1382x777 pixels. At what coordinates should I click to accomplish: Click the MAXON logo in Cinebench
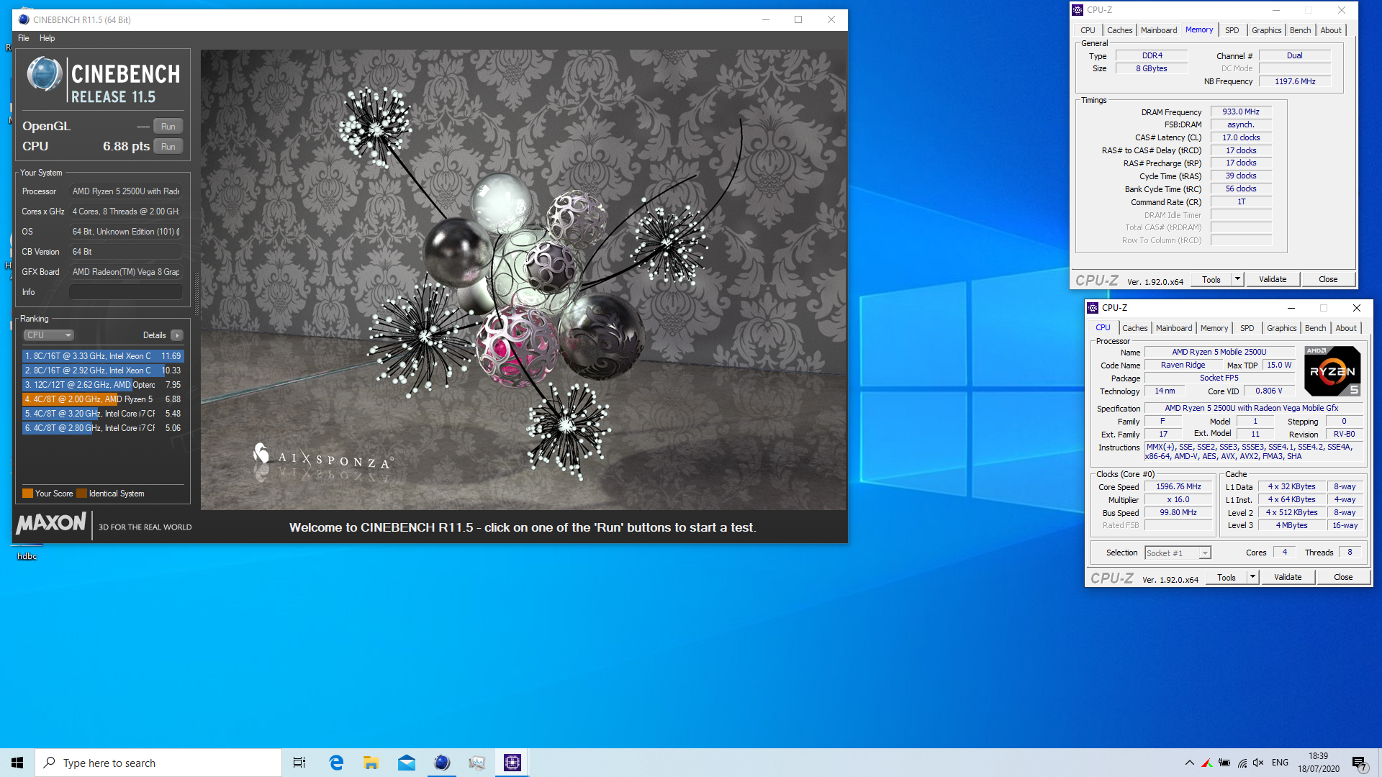pyautogui.click(x=51, y=523)
